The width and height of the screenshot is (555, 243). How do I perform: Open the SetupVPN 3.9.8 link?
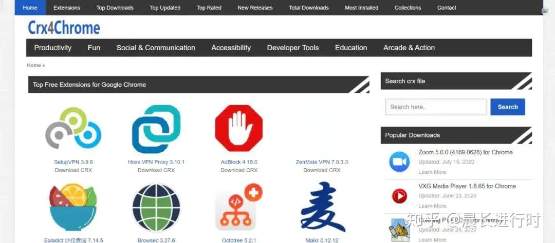pyautogui.click(x=73, y=162)
